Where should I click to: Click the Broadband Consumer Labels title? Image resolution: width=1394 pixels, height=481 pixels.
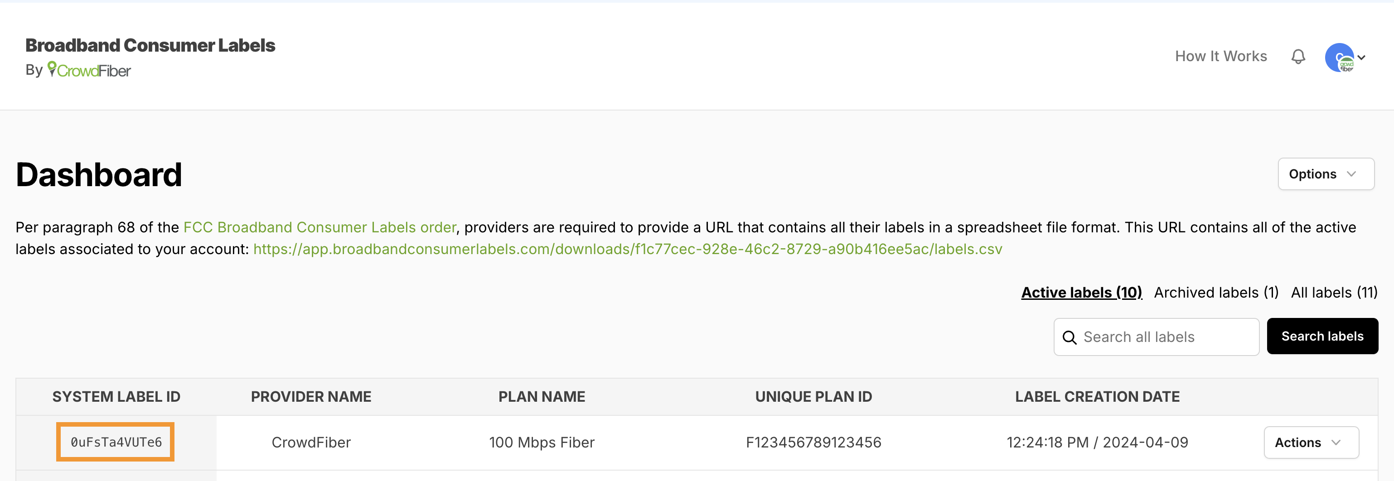point(150,45)
